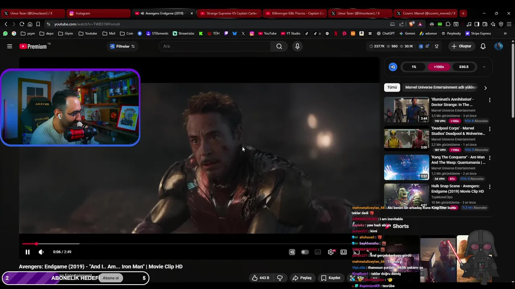
Task: Open options for Illuminati's Annihilation video
Action: [490, 100]
